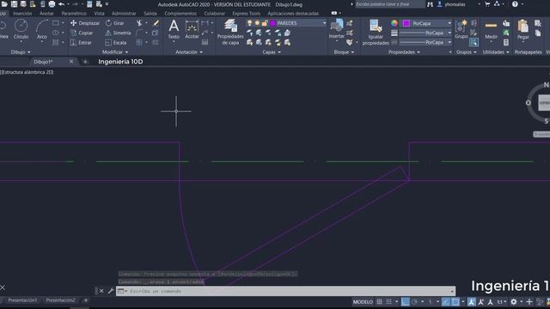Open the help question mark icon
This screenshot has height=309, width=550.
pyautogui.click(x=515, y=4)
